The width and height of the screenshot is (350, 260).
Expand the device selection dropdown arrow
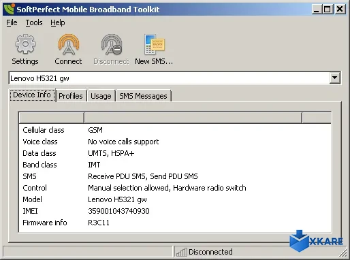(x=334, y=78)
